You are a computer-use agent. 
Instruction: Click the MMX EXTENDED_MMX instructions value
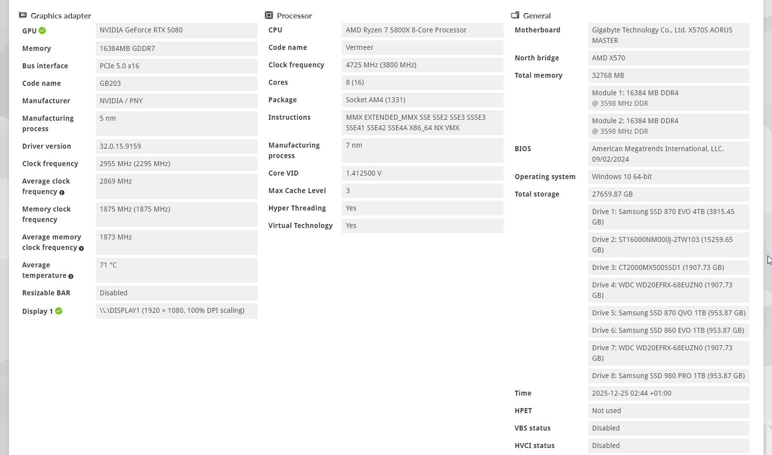click(423, 123)
